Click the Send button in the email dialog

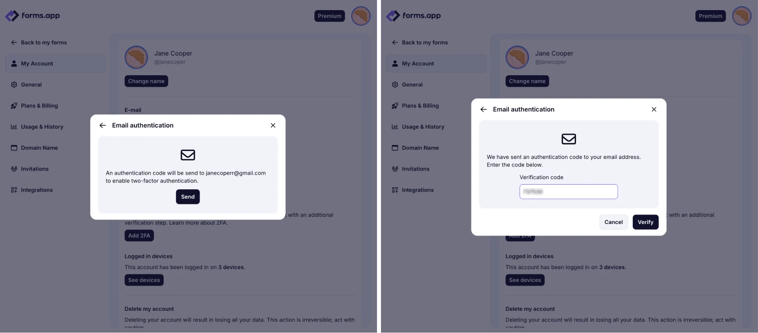click(x=187, y=197)
